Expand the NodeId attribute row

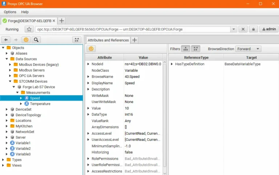point(88,64)
